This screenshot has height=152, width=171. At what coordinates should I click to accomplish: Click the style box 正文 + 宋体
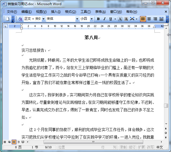click(x=33, y=19)
